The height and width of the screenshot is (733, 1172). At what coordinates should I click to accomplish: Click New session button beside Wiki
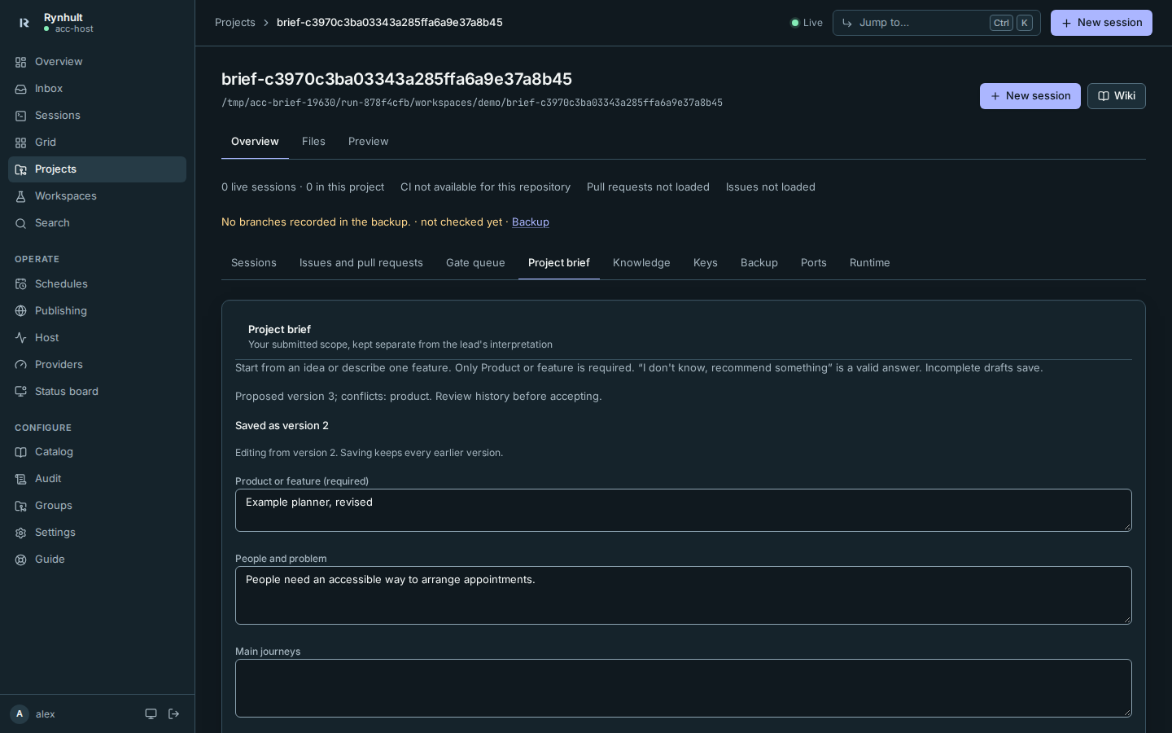pyautogui.click(x=1030, y=96)
